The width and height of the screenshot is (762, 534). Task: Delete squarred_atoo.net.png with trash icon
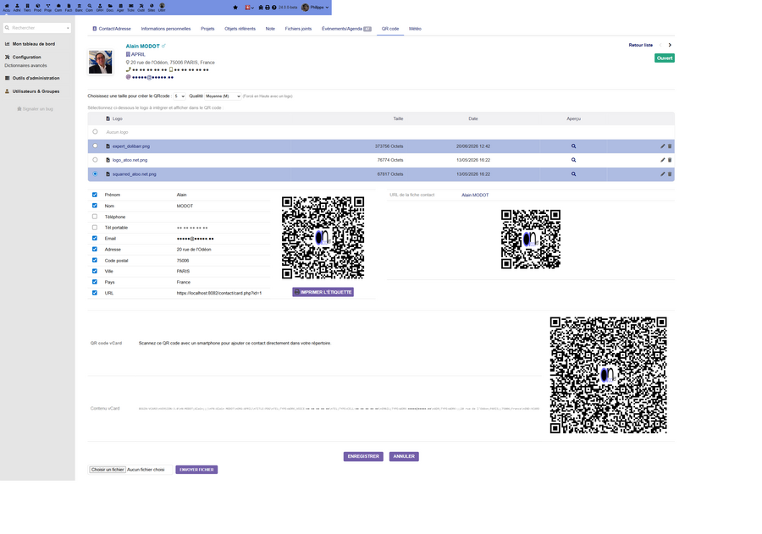click(x=670, y=174)
